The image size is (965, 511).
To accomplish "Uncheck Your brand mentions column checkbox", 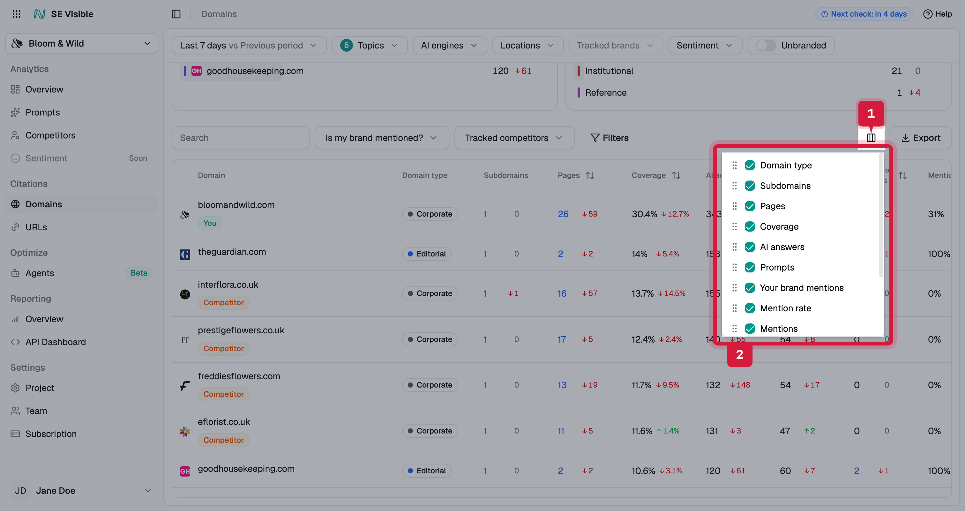I will click(x=750, y=287).
